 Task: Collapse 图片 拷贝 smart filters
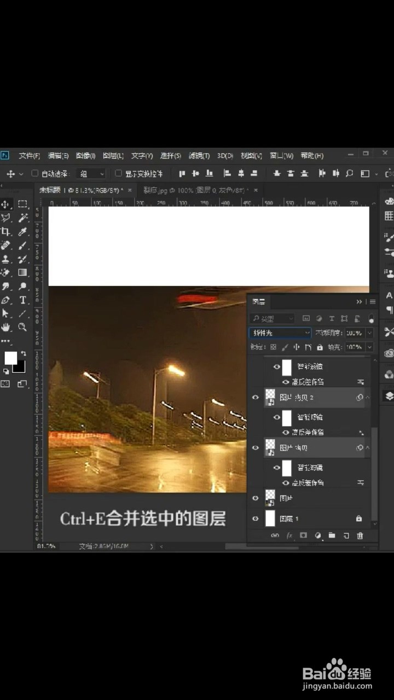pyautogui.click(x=368, y=447)
